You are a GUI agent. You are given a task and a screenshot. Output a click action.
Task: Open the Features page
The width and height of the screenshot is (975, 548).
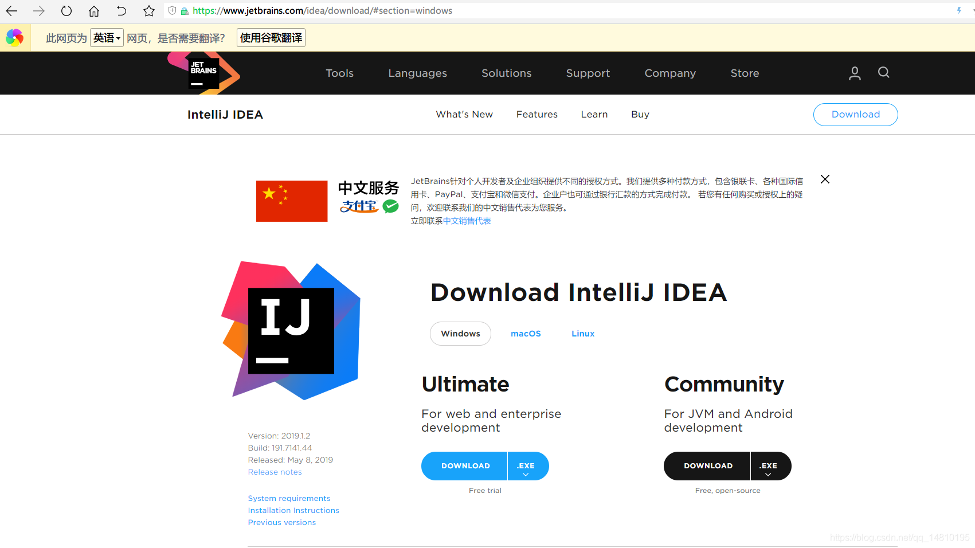coord(537,114)
